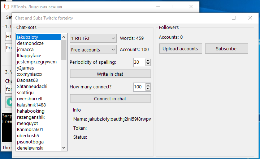Close the Chat and Subs Twitch window
Image resolution: width=260 pixels, height=159 pixels.
click(x=250, y=18)
